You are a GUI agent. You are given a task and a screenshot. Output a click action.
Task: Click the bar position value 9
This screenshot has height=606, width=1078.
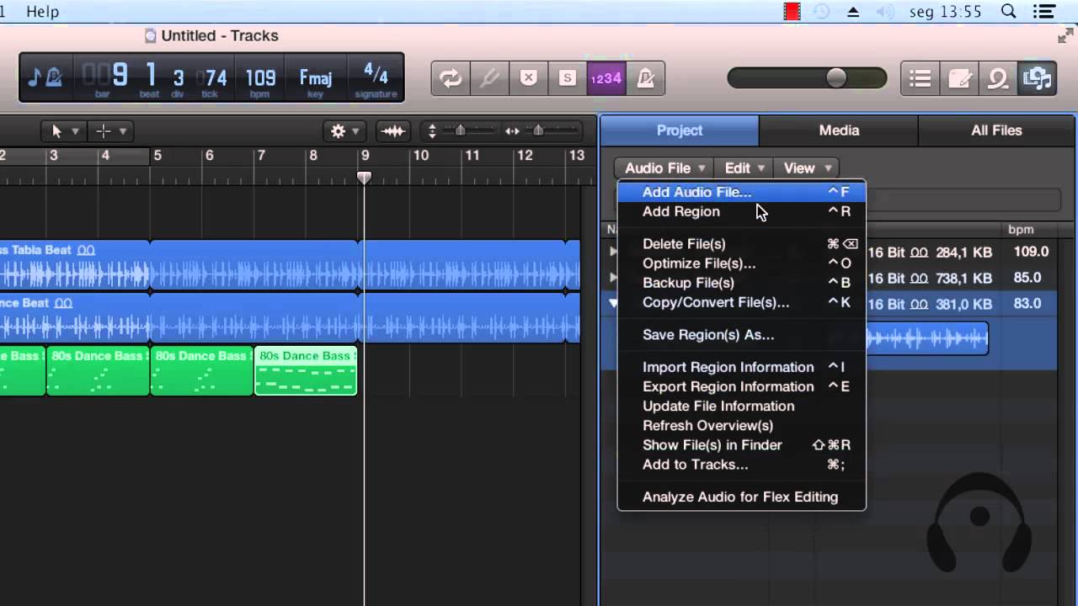pyautogui.click(x=120, y=76)
